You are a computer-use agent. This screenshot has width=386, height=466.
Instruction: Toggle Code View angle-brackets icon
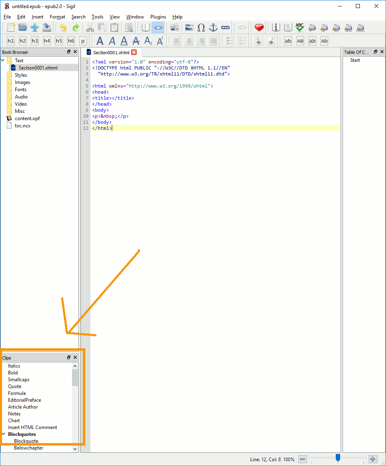158,28
